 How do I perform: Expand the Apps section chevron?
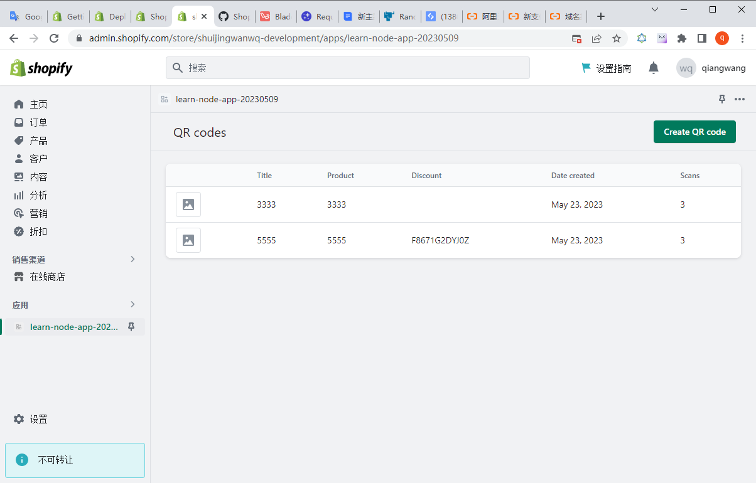point(132,304)
